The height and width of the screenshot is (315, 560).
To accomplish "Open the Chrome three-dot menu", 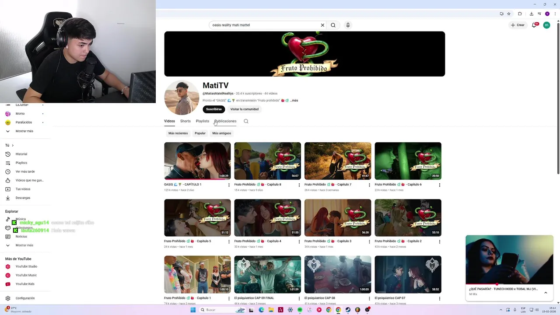I will pyautogui.click(x=555, y=14).
